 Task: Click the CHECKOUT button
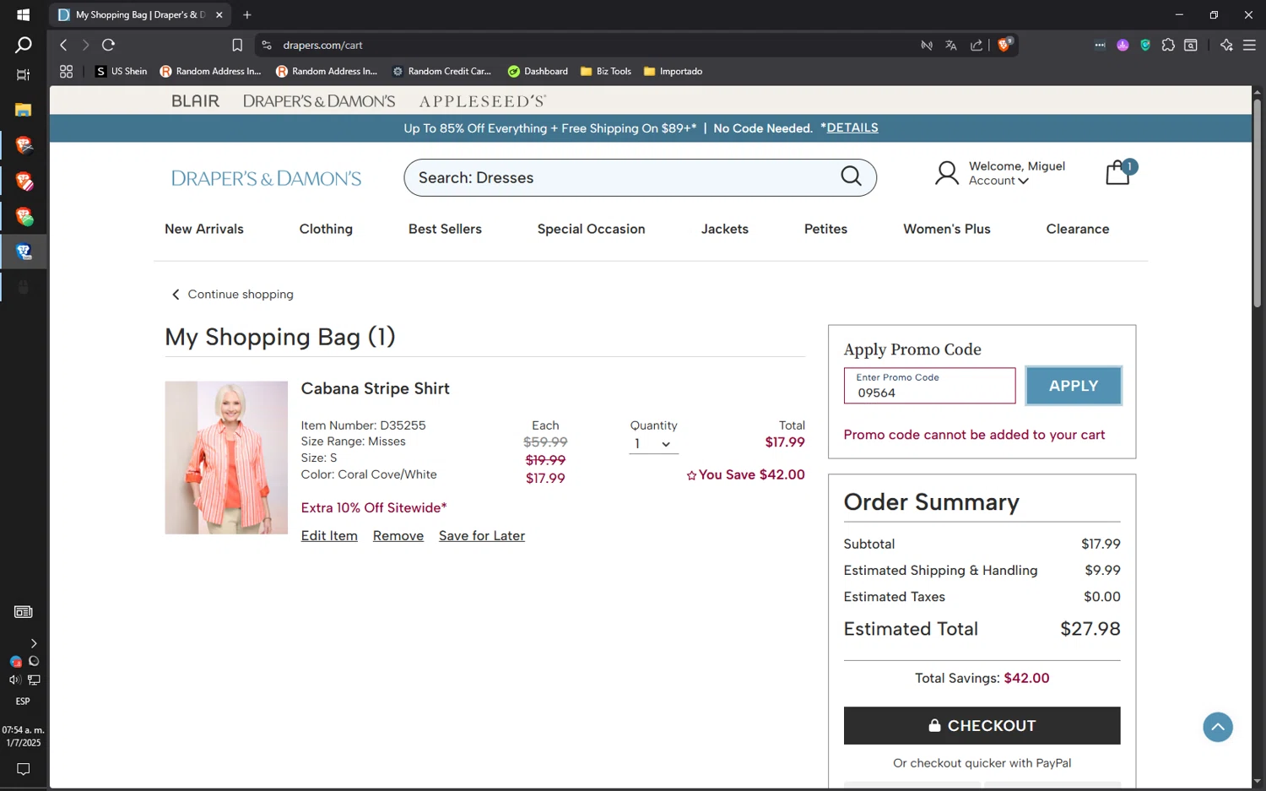pyautogui.click(x=982, y=725)
